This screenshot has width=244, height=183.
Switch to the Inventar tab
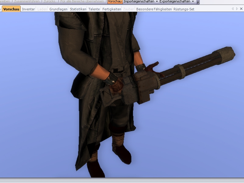(28, 9)
